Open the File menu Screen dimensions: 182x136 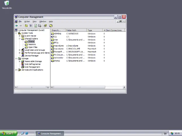pos(20,22)
